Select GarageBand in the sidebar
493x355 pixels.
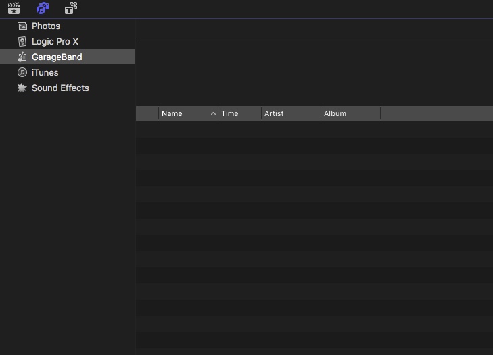click(68, 57)
